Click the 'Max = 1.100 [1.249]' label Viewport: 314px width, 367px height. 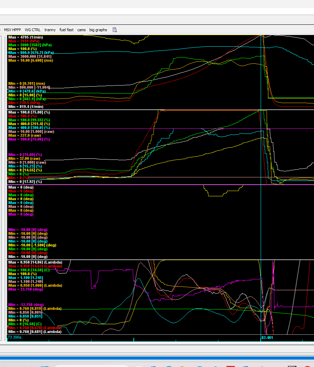pos(26,281)
